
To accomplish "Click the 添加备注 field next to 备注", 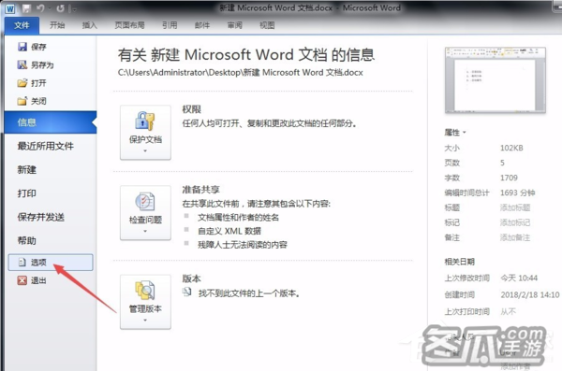I will click(x=515, y=237).
